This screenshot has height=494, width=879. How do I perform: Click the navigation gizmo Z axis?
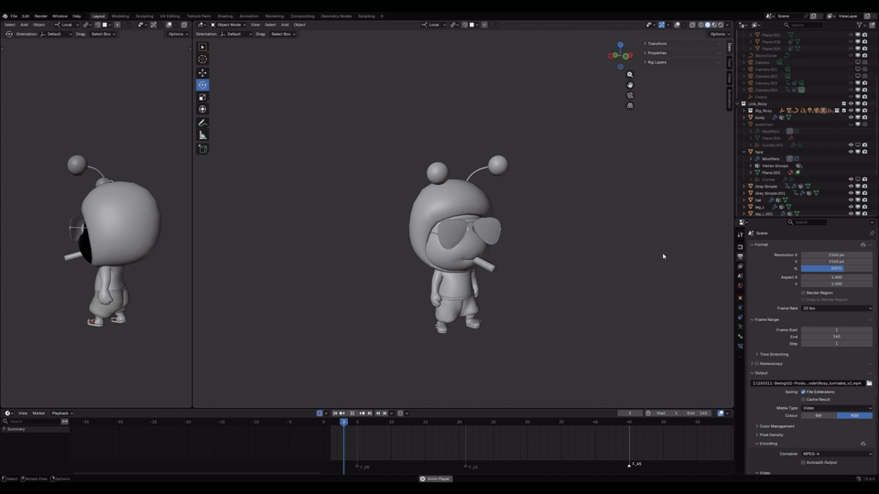pyautogui.click(x=620, y=45)
